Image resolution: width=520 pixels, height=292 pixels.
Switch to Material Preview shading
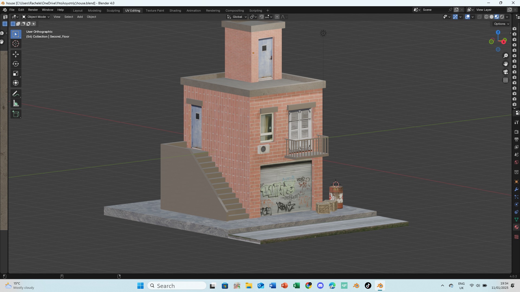pos(497,17)
